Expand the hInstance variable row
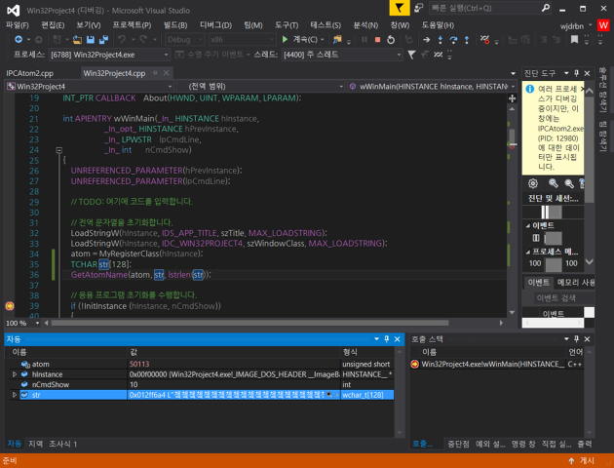This screenshot has height=468, width=614. coord(15,374)
